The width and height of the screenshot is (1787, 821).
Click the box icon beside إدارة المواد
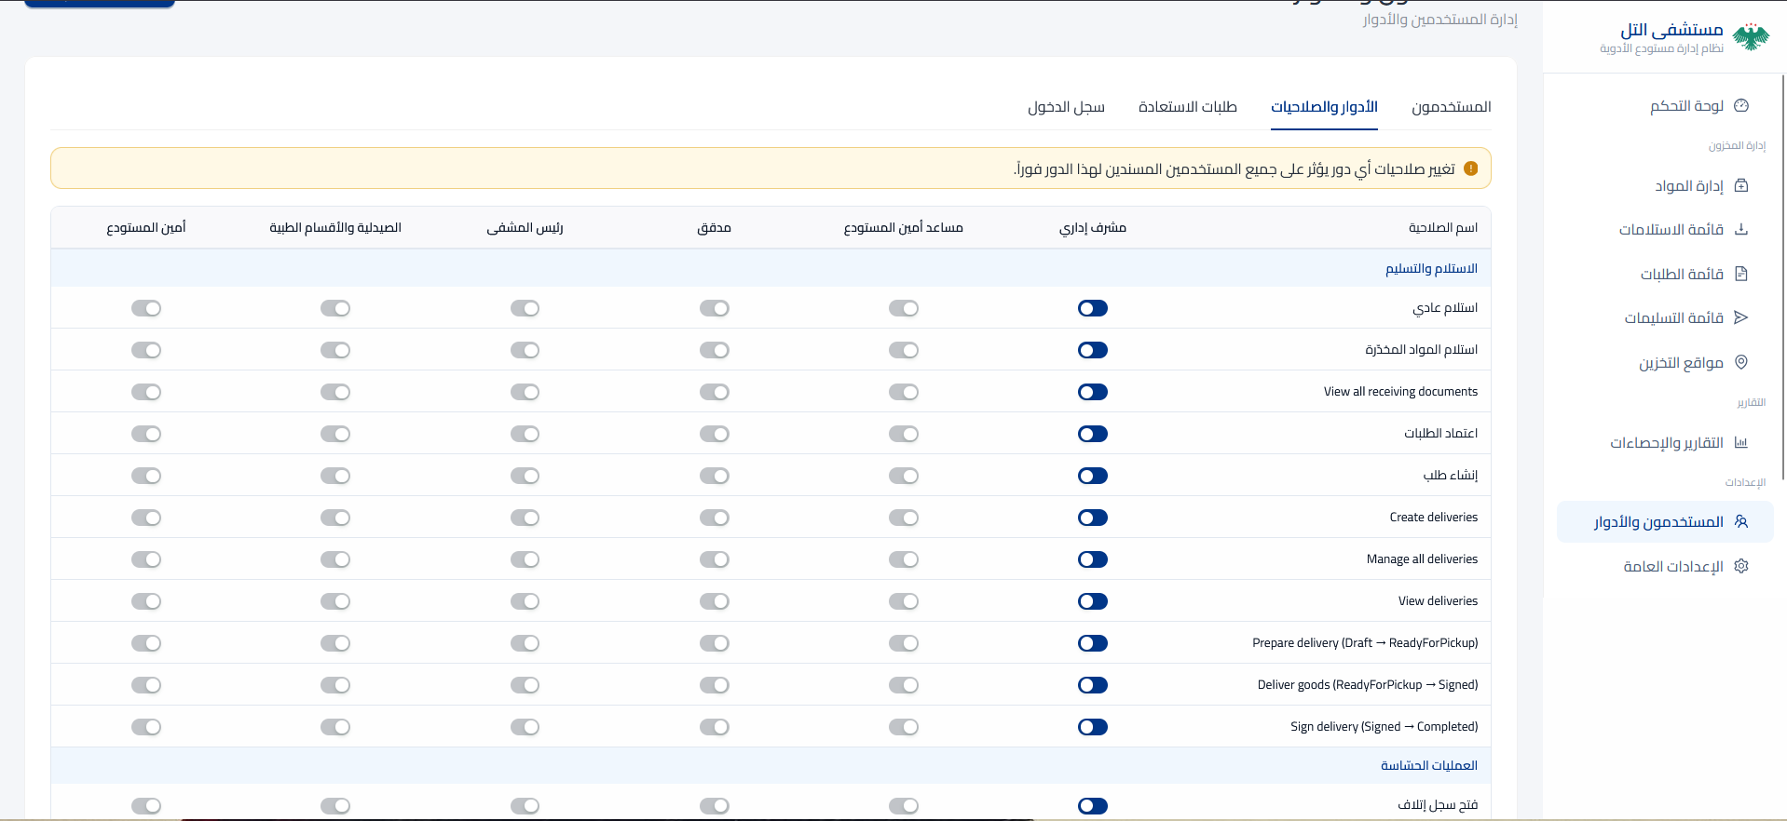(x=1741, y=185)
